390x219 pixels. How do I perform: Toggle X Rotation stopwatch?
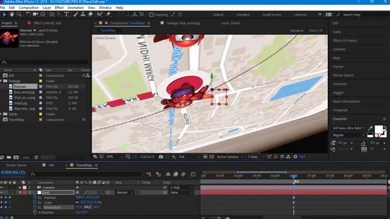click(x=35, y=212)
